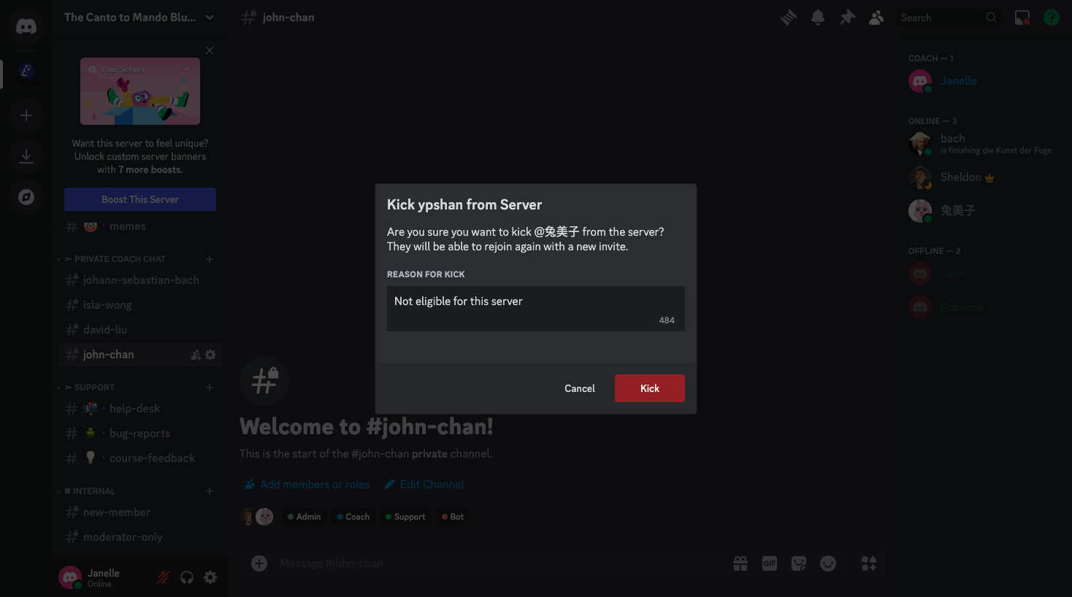
Task: Select the Coach role tag
Action: (353, 517)
